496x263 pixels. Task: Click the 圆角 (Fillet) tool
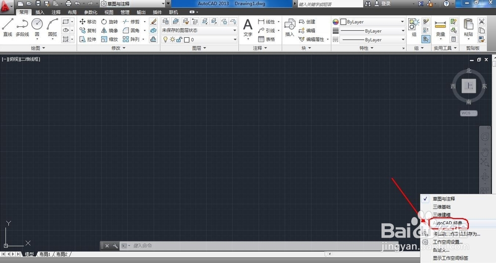coord(131,30)
